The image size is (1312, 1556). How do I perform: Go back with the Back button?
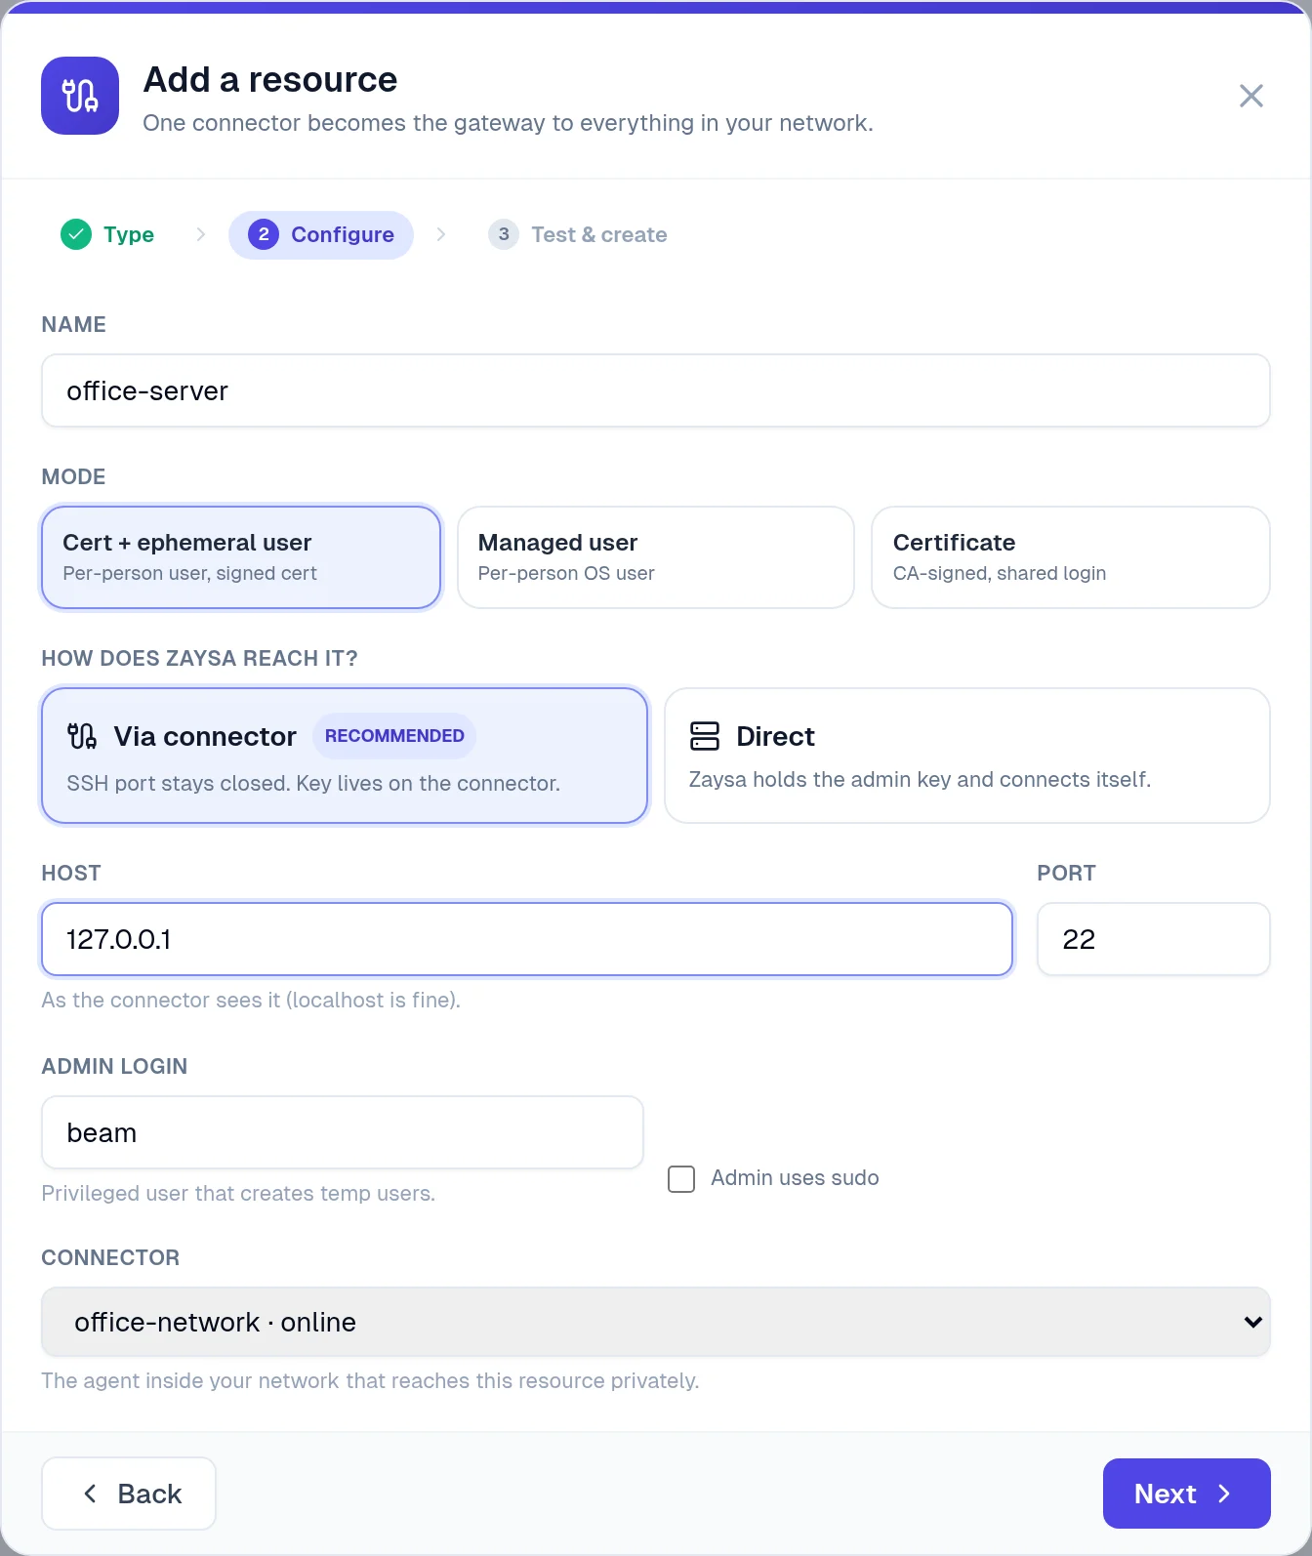click(129, 1494)
